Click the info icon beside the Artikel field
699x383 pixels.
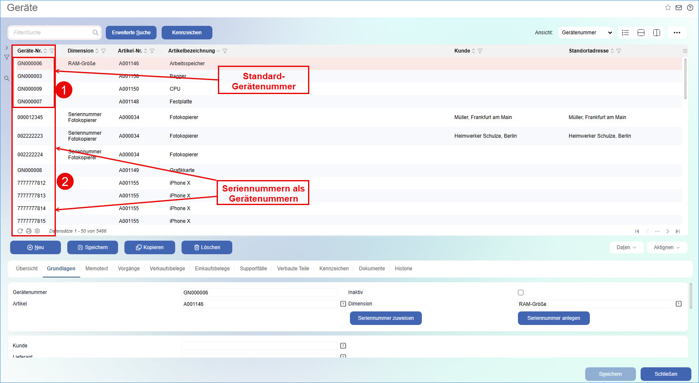pos(343,304)
